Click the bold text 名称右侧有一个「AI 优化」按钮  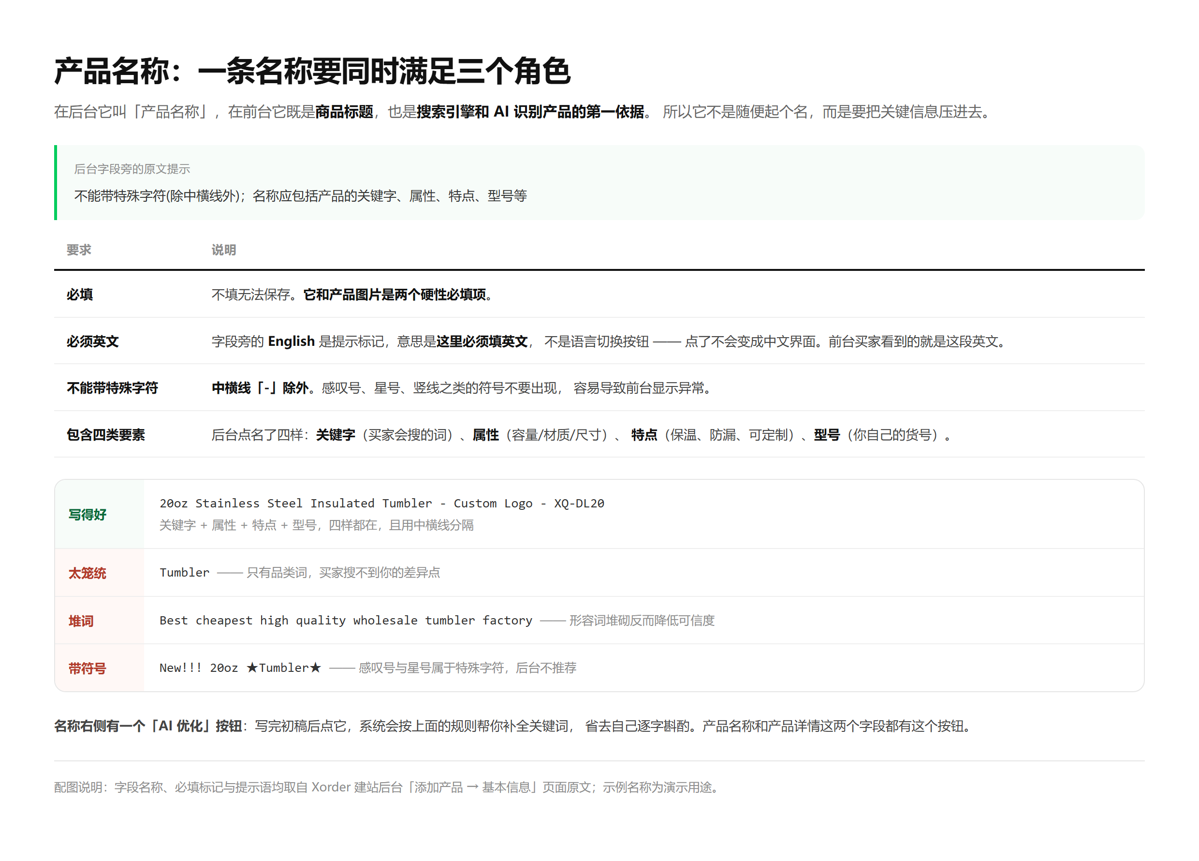click(148, 726)
